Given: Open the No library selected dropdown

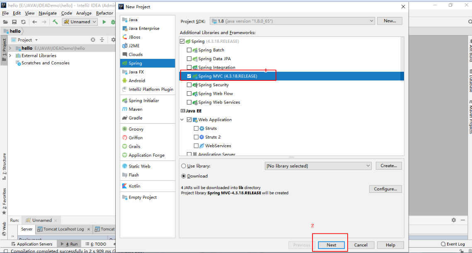Looking at the screenshot, I should coord(318,165).
